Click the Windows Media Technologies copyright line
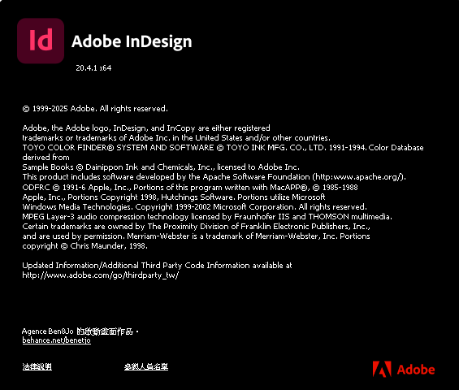This screenshot has height=390, width=459. [x=195, y=207]
